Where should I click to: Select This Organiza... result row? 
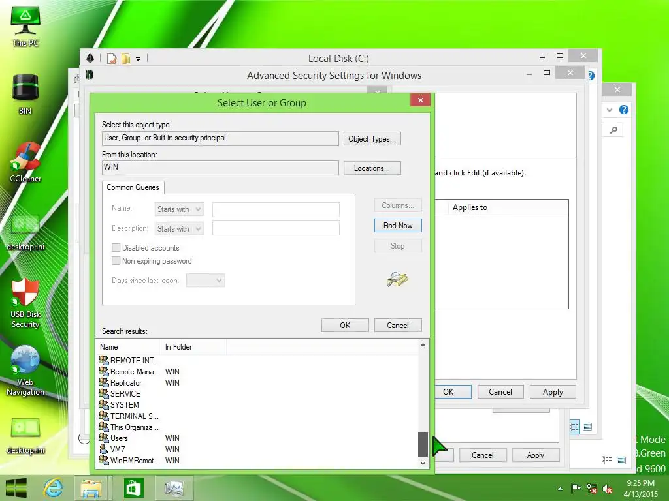(x=129, y=427)
